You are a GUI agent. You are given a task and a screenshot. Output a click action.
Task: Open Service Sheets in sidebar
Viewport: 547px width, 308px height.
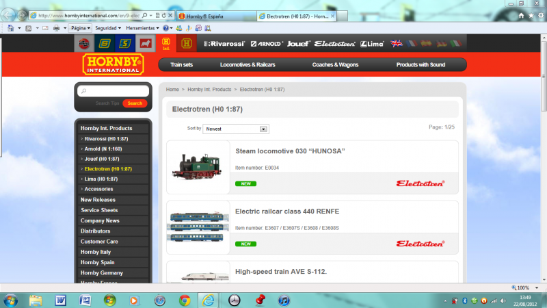(99, 210)
